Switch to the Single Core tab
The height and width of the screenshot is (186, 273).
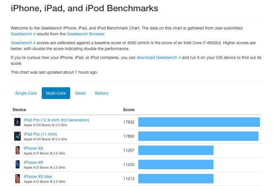[x=26, y=93]
